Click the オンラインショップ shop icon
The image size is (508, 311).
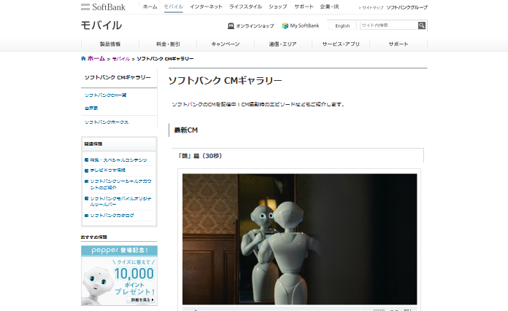231,25
